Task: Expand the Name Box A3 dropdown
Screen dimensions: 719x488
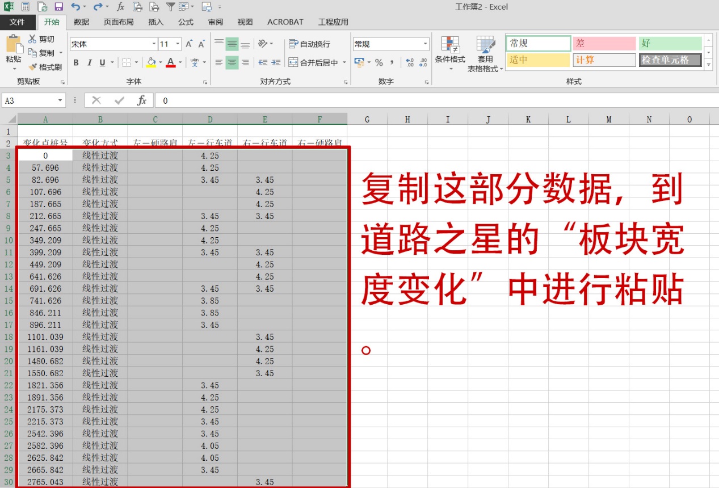Action: click(x=61, y=100)
